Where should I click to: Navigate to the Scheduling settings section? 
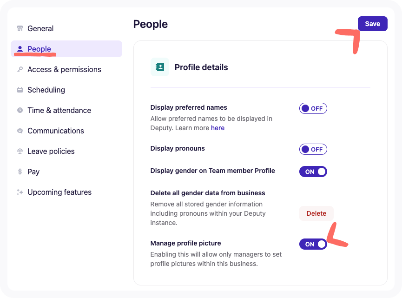point(46,89)
